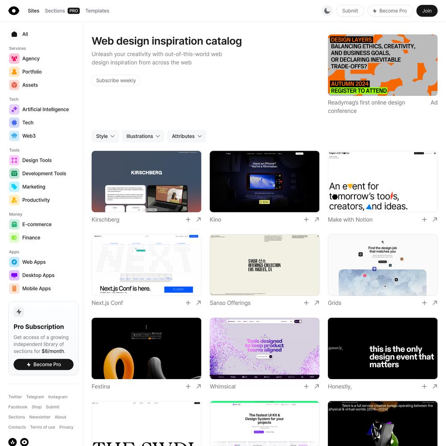Click the Become Pro button in sidebar card
This screenshot has width=446, height=446.
pyautogui.click(x=44, y=365)
